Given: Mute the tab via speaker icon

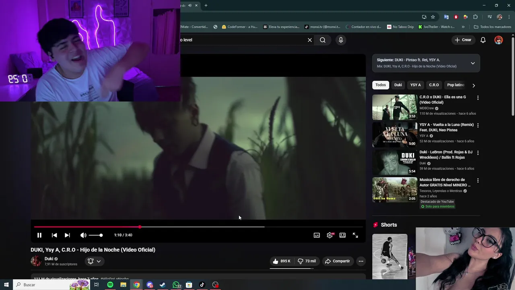Looking at the screenshot, I should [190, 6].
